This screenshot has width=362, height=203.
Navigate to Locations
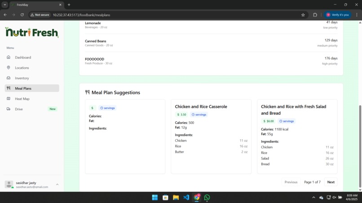22,68
